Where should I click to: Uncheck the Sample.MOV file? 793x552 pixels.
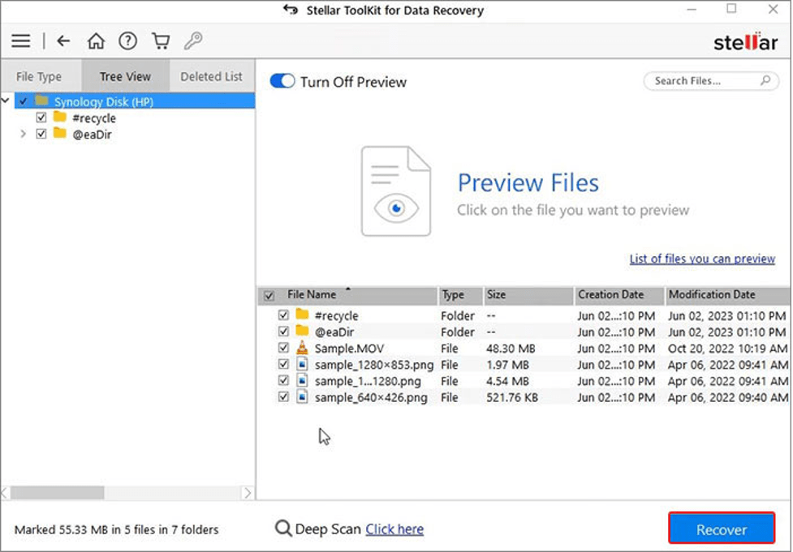coord(283,348)
